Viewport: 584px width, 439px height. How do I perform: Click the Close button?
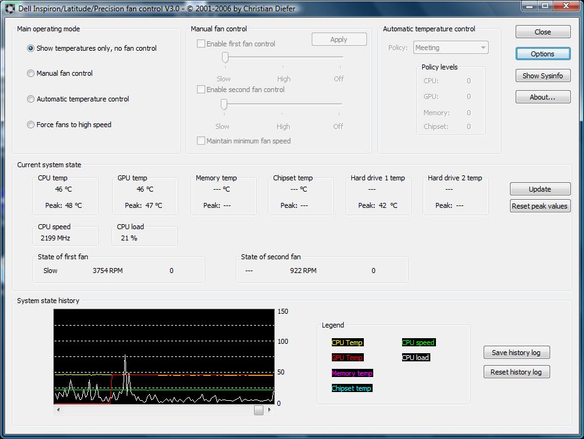(x=543, y=32)
